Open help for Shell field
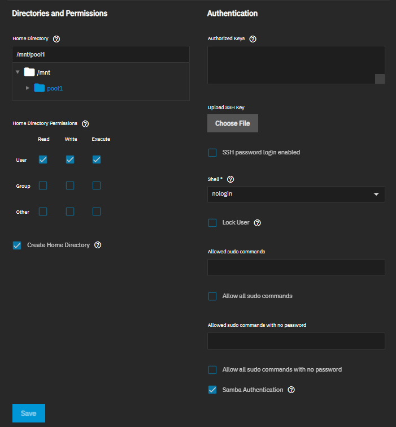396x427 pixels. click(x=230, y=179)
